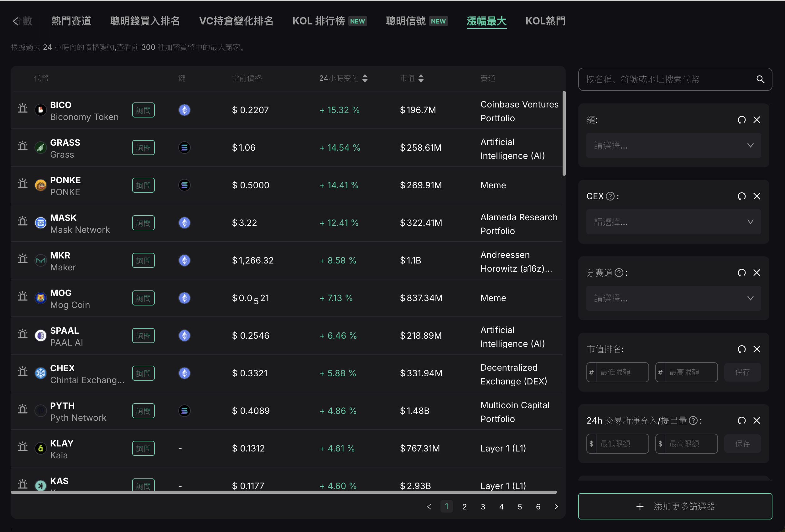Viewport: 785px width, 532px height.
Task: Click the search magnifier icon
Action: [x=760, y=79]
